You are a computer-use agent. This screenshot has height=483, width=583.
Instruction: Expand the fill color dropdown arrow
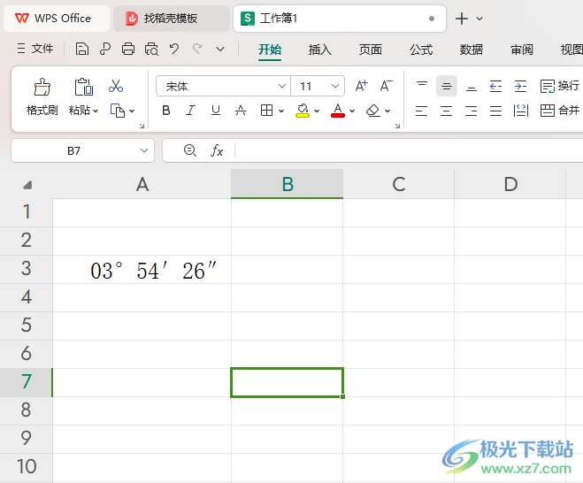pos(317,111)
